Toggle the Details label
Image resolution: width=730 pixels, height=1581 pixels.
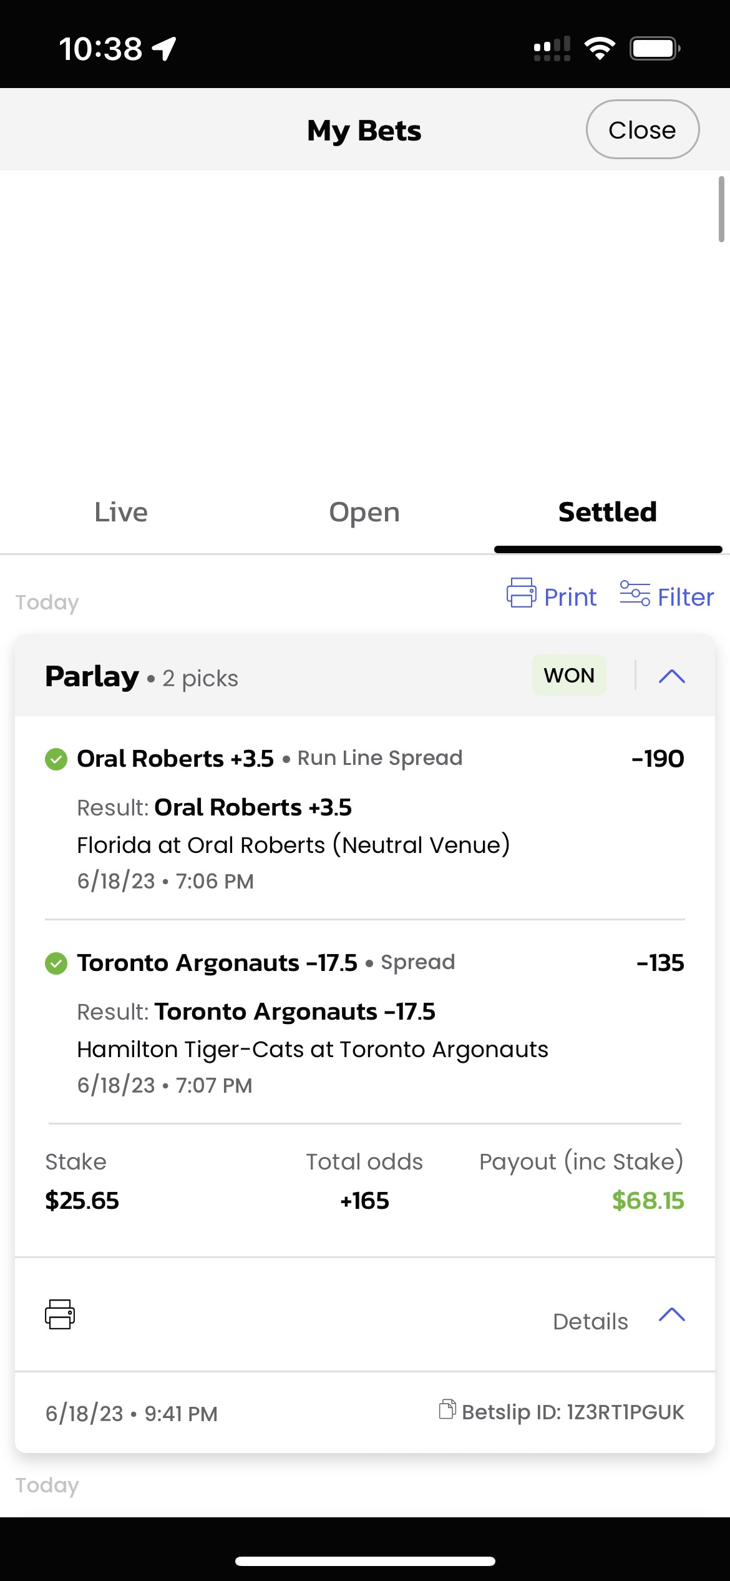(x=590, y=1322)
